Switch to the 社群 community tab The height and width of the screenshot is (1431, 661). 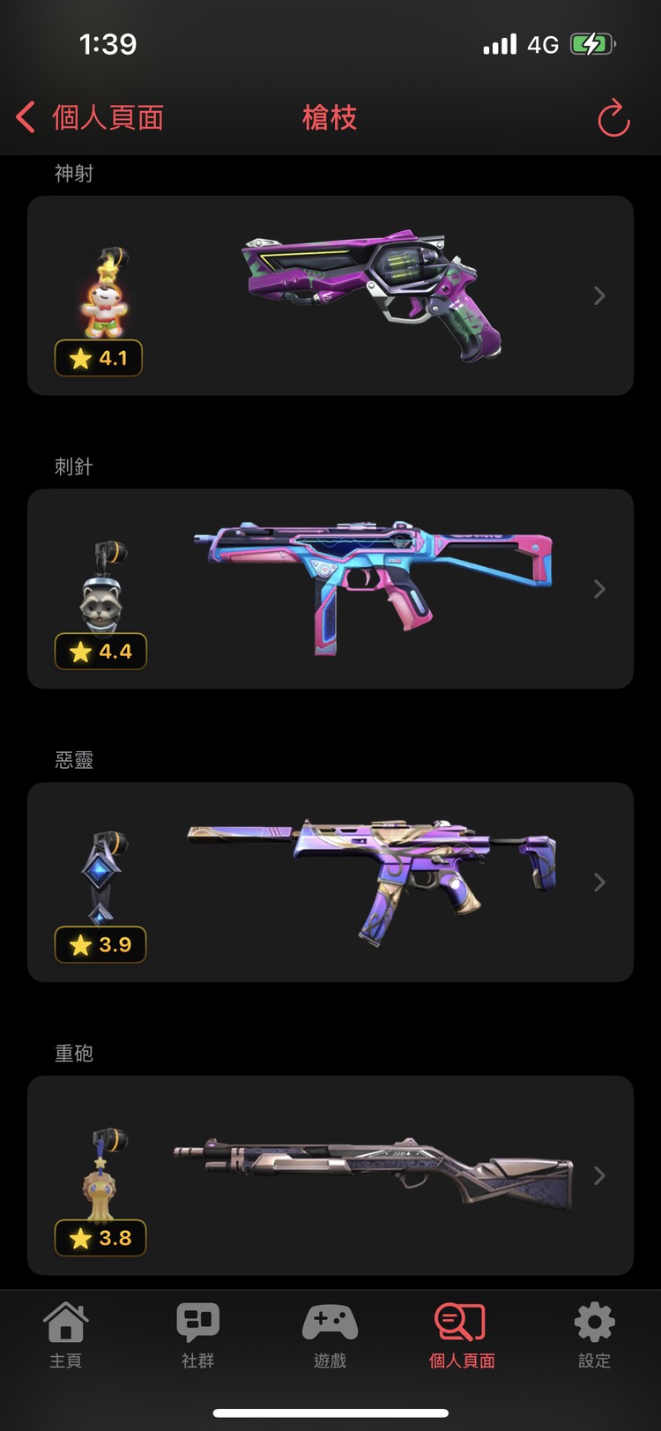198,1335
